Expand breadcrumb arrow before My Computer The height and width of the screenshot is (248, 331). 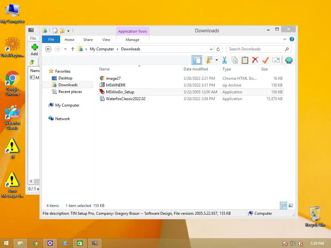(x=86, y=49)
